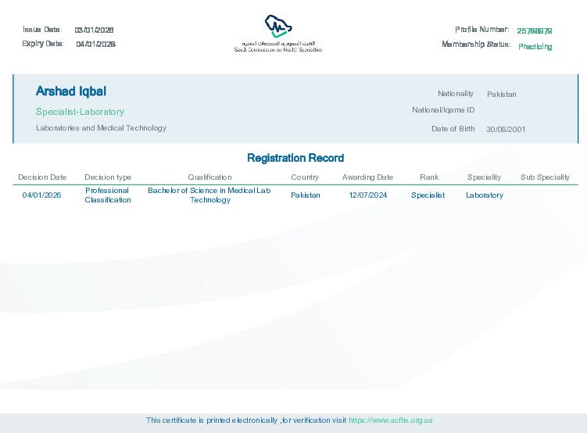Click the 'Registration Record' heading
587x433 pixels.
click(295, 158)
